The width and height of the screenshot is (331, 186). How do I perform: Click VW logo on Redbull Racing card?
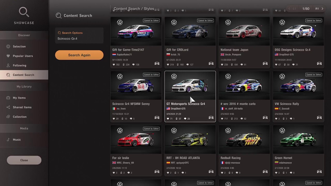(x=228, y=130)
